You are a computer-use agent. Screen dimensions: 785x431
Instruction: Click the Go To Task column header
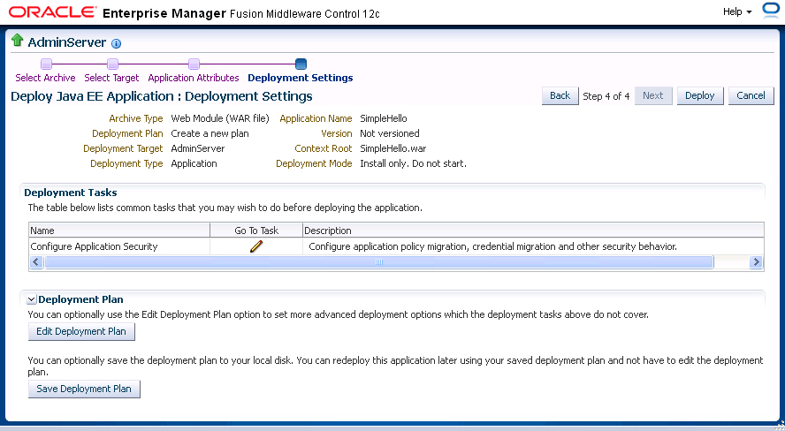(x=256, y=231)
